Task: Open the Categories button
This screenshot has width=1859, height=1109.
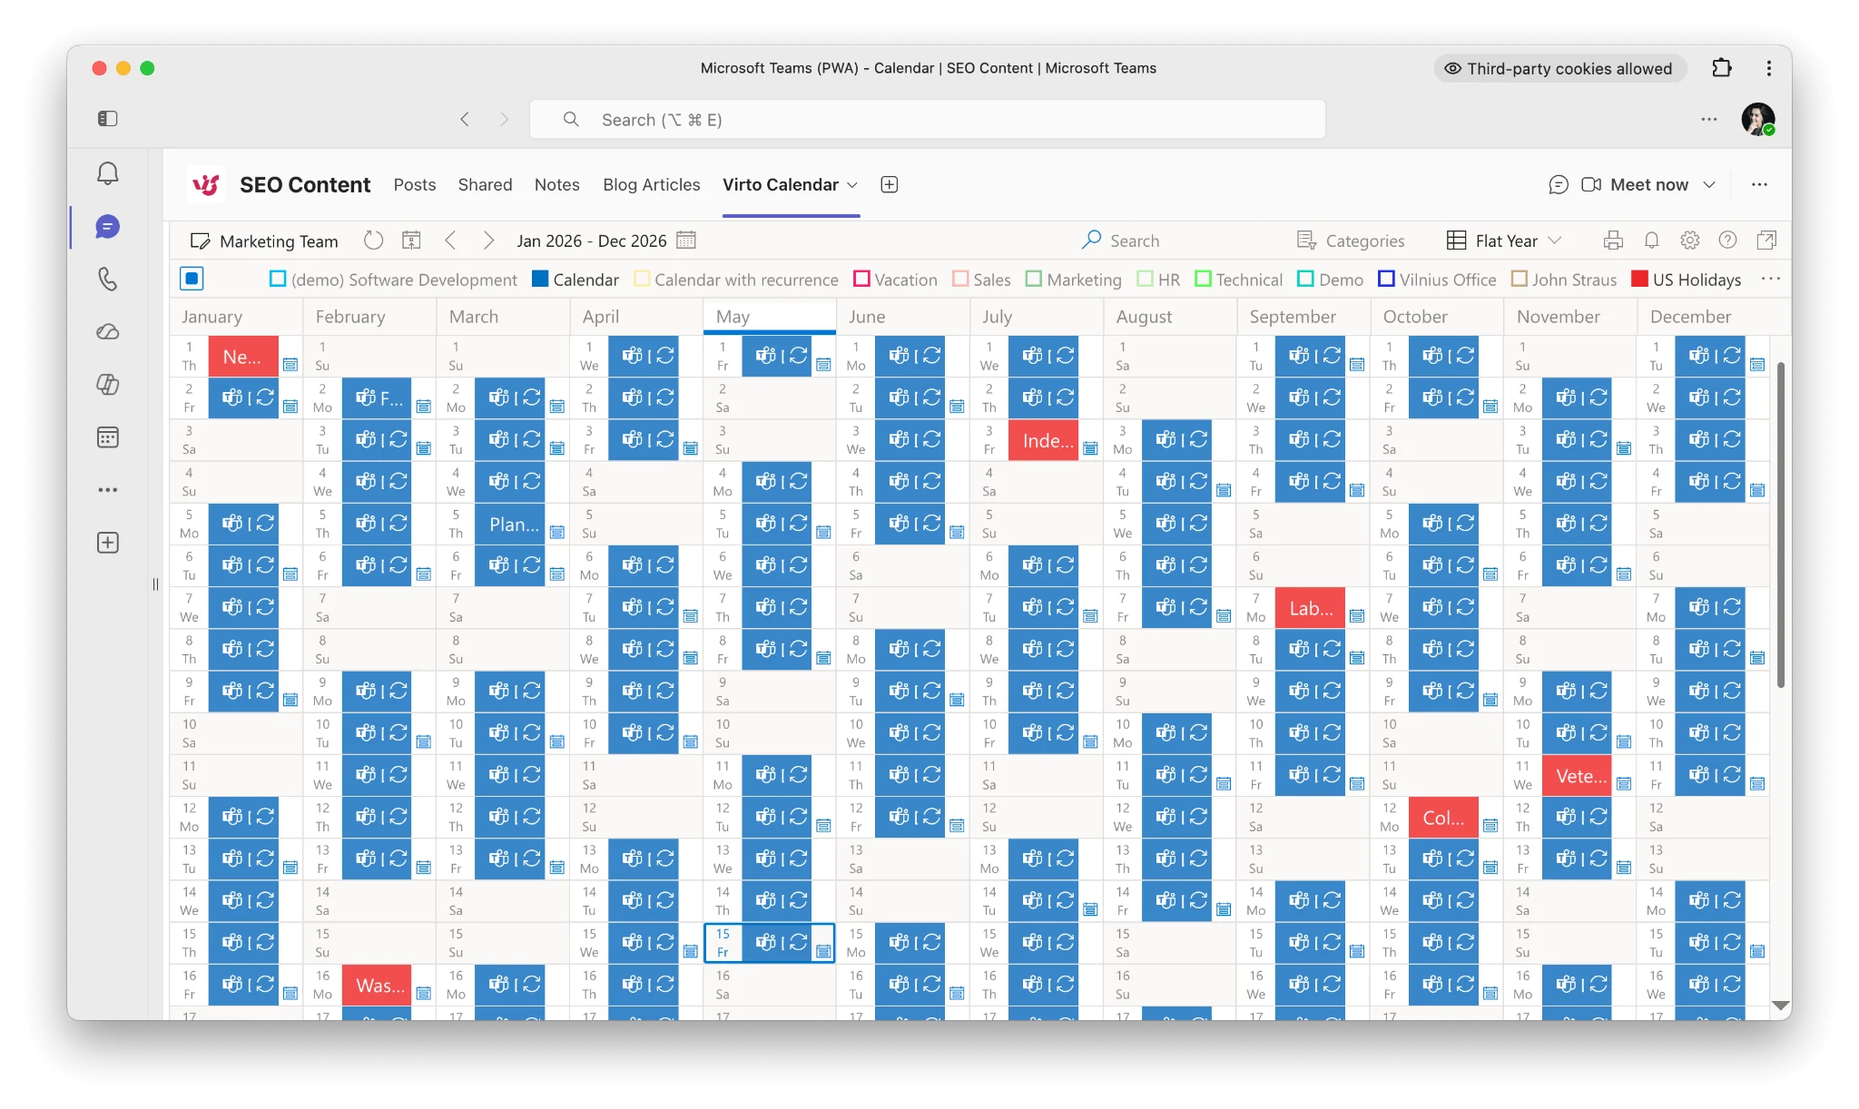Action: 1351,240
